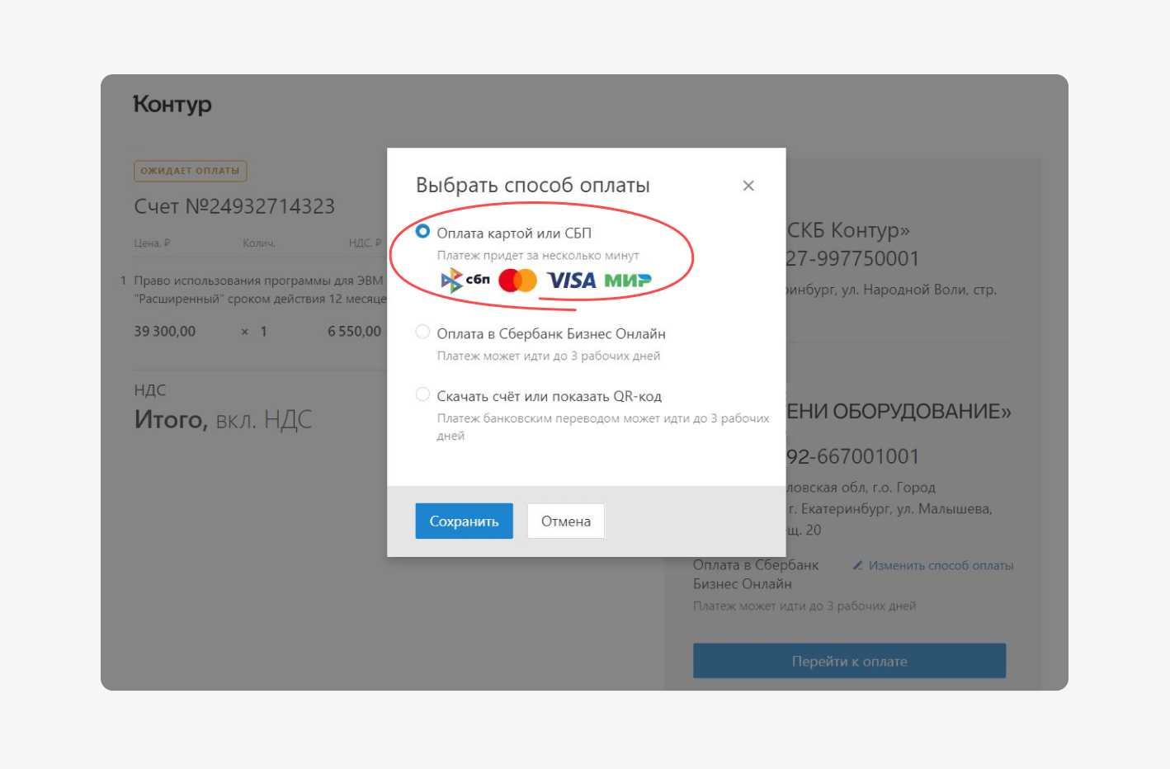Screen dimensions: 1170x769
Task: Click the Mastercard logo icon
Action: [517, 281]
